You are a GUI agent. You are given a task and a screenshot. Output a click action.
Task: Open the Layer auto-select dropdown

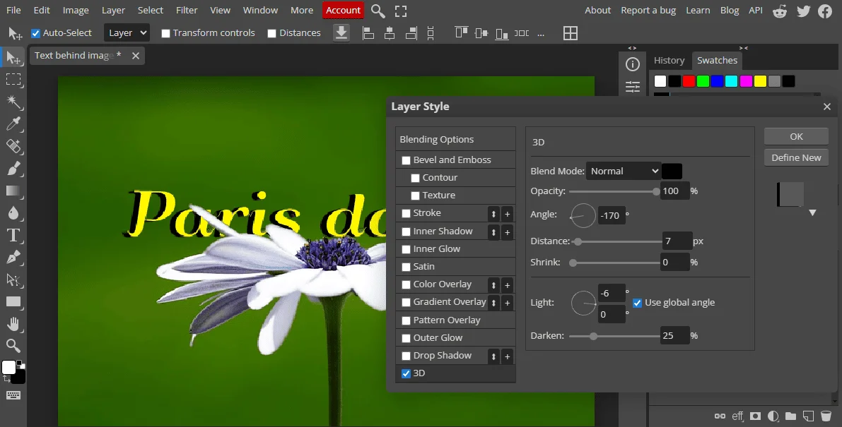pos(127,33)
